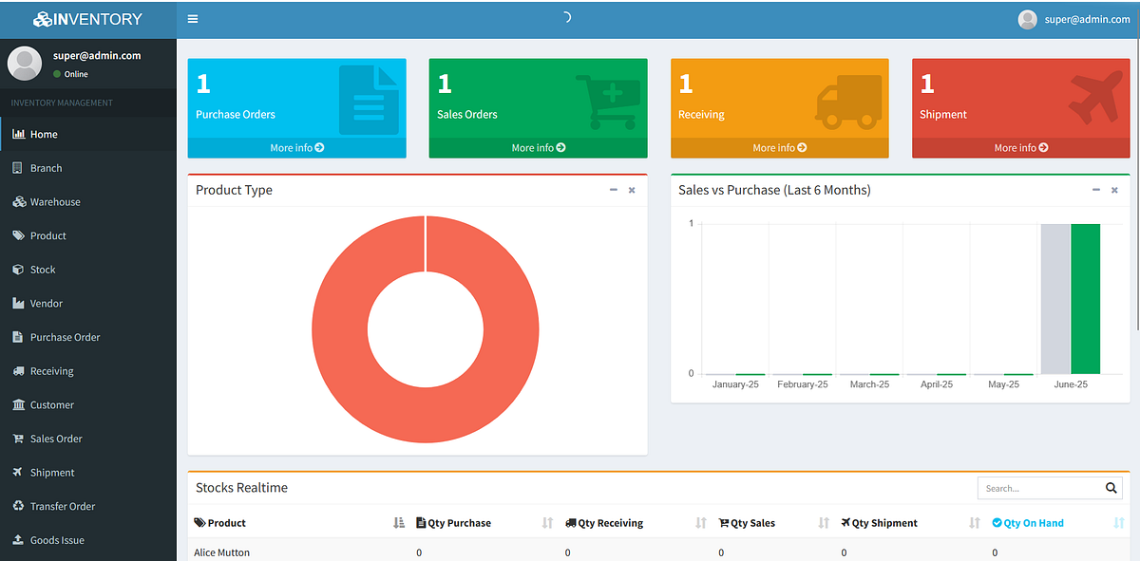Collapse the Product Type panel

[614, 190]
